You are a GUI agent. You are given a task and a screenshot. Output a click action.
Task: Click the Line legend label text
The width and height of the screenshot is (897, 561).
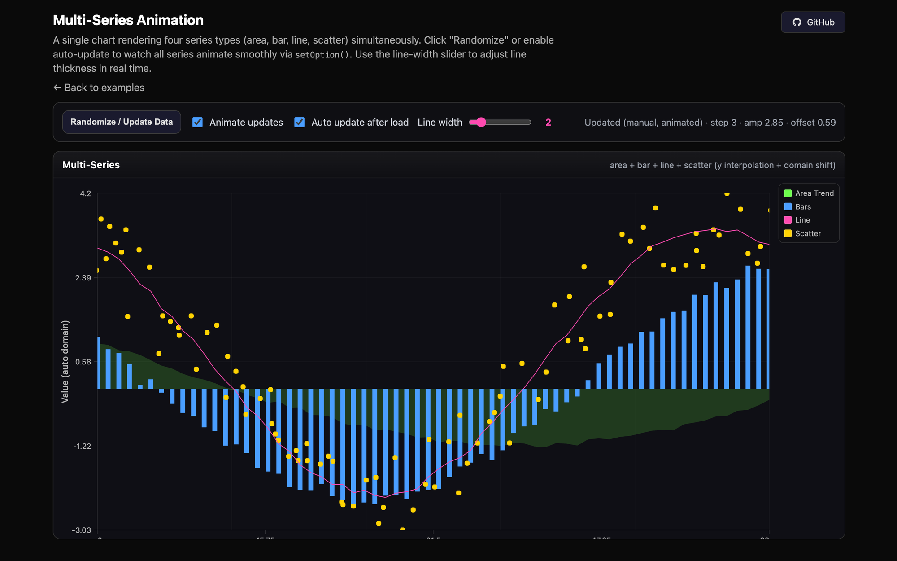pos(802,220)
